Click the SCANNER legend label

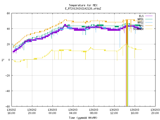138,29
